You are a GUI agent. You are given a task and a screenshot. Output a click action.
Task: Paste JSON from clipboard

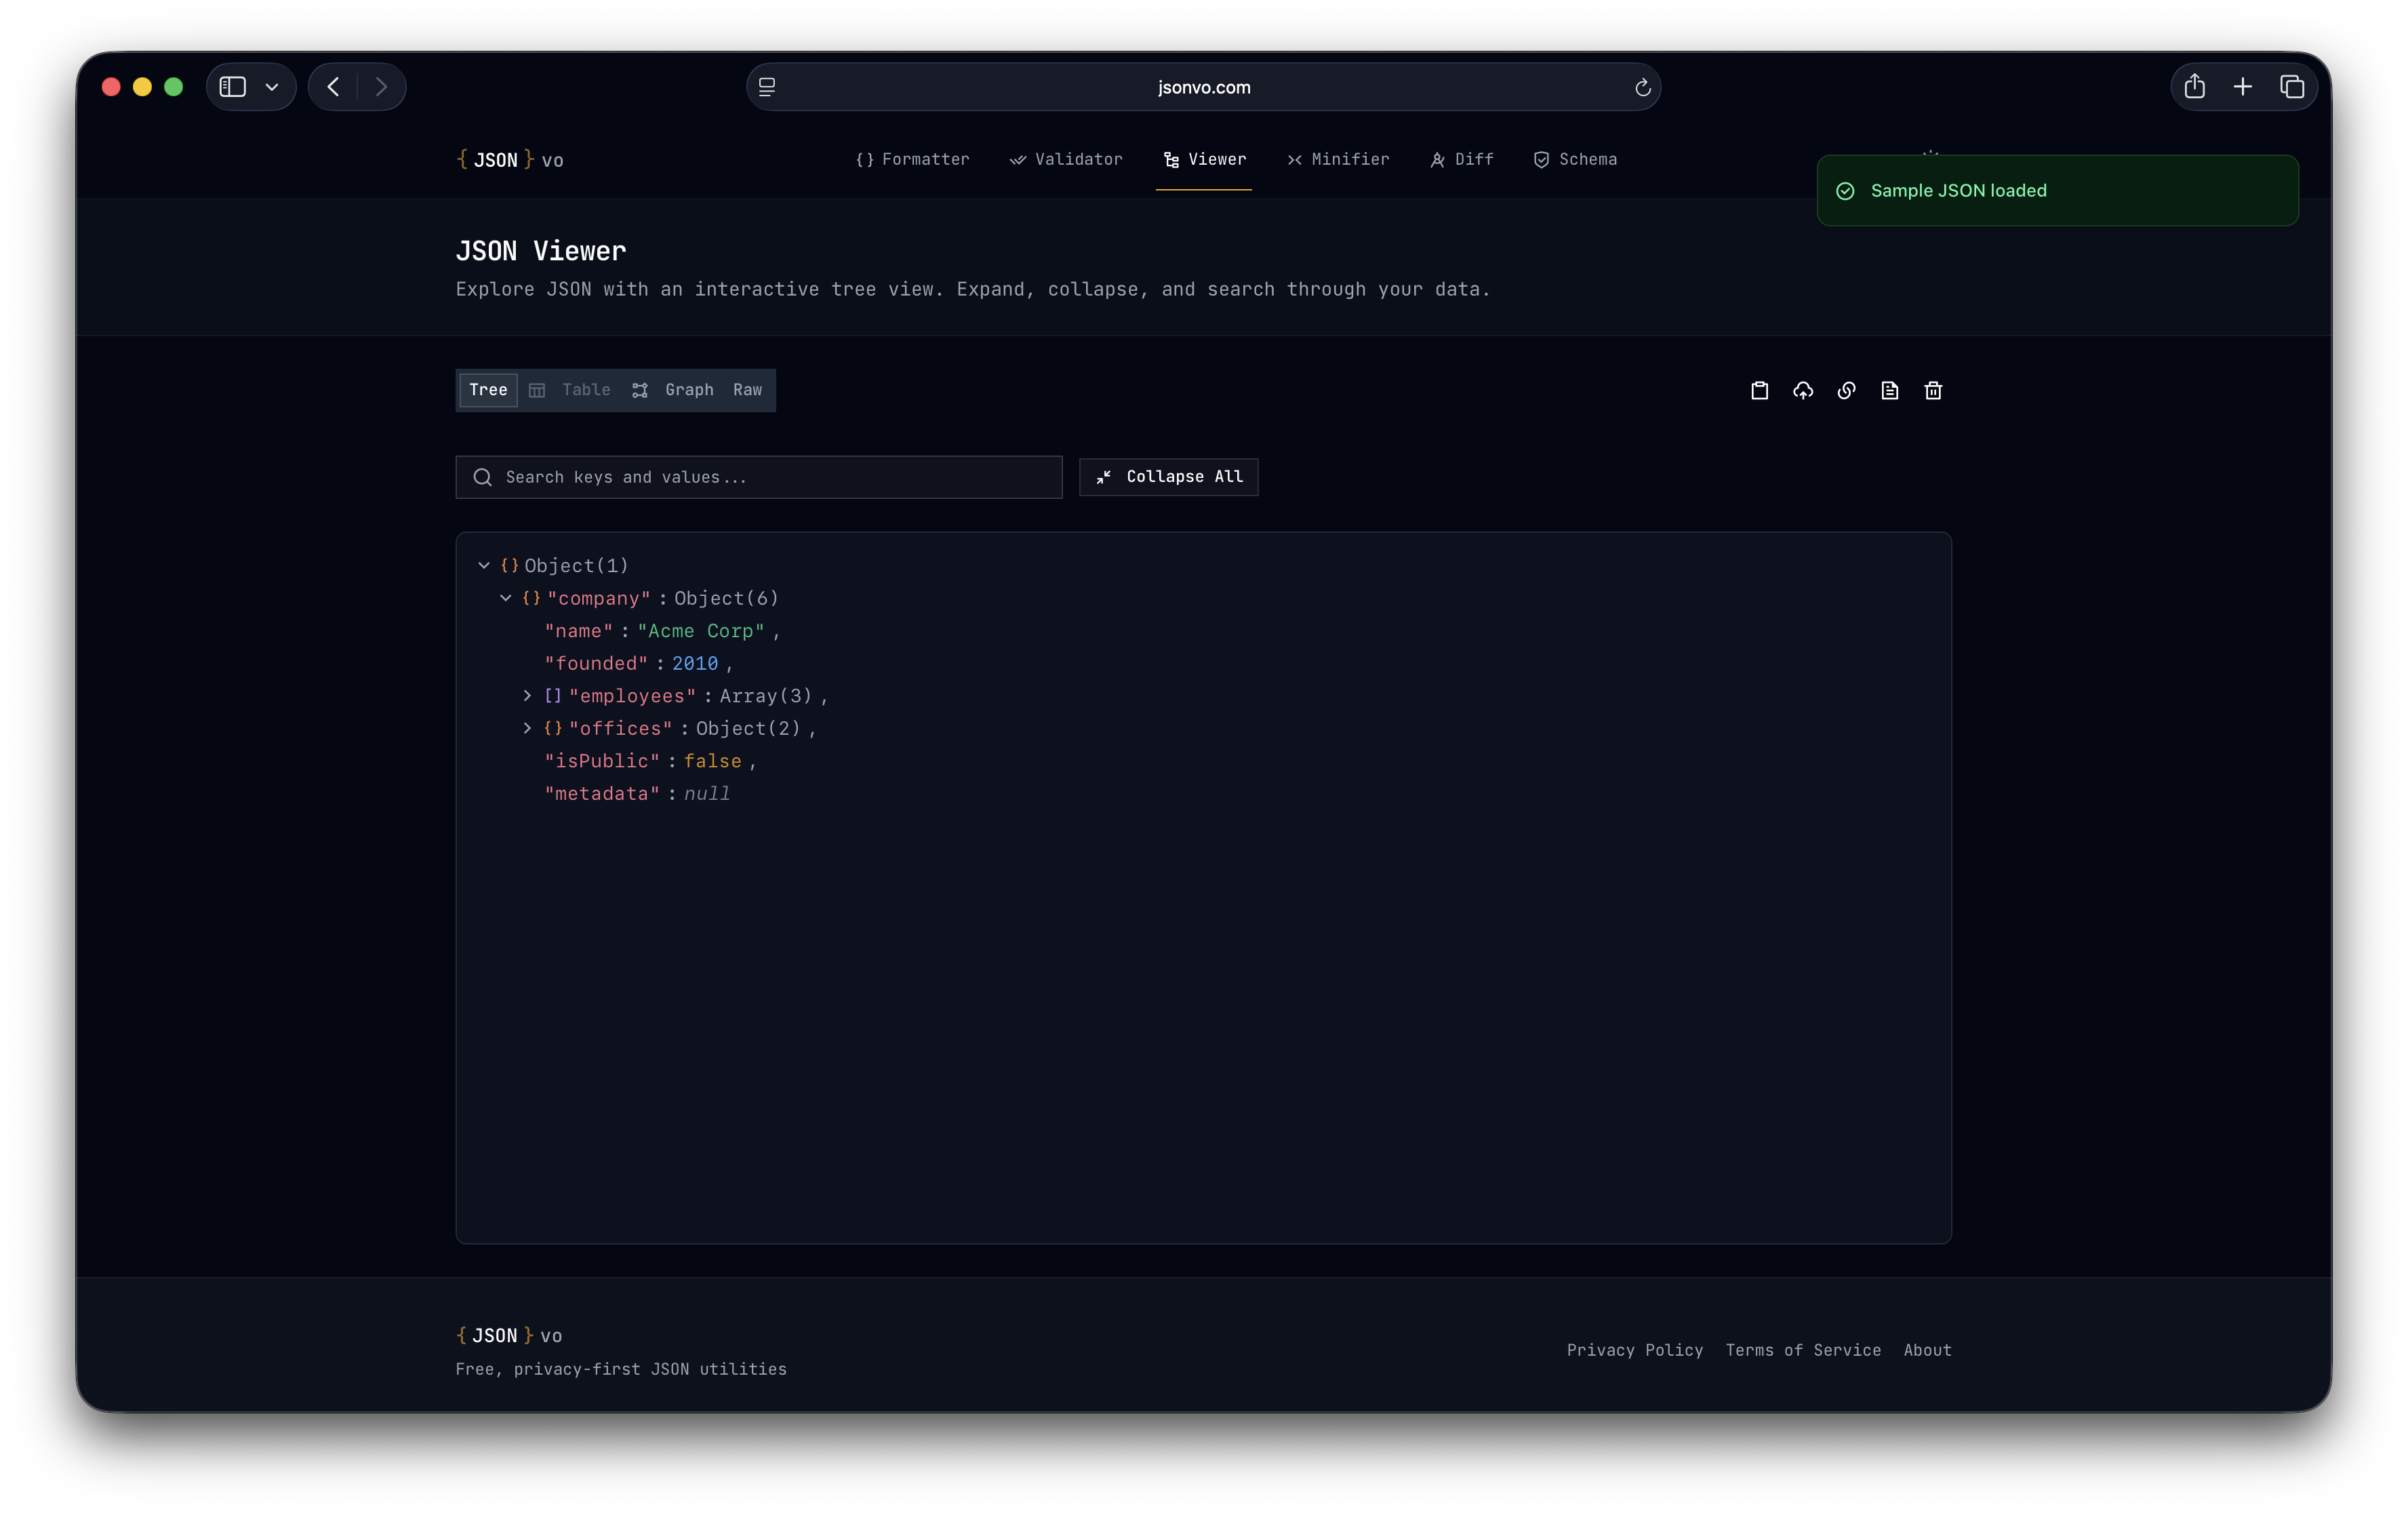(x=1759, y=390)
